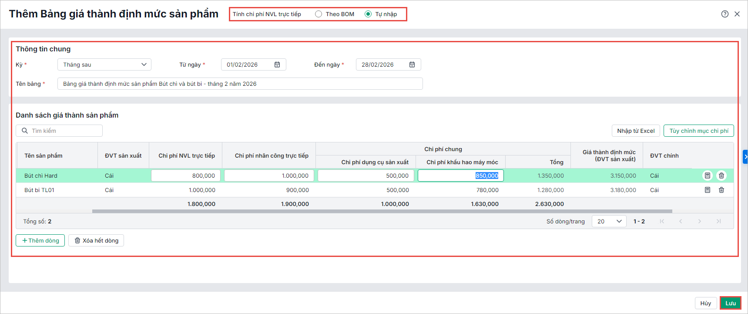Select the Theo BOM radio option
The height and width of the screenshot is (314, 748).
(x=319, y=14)
